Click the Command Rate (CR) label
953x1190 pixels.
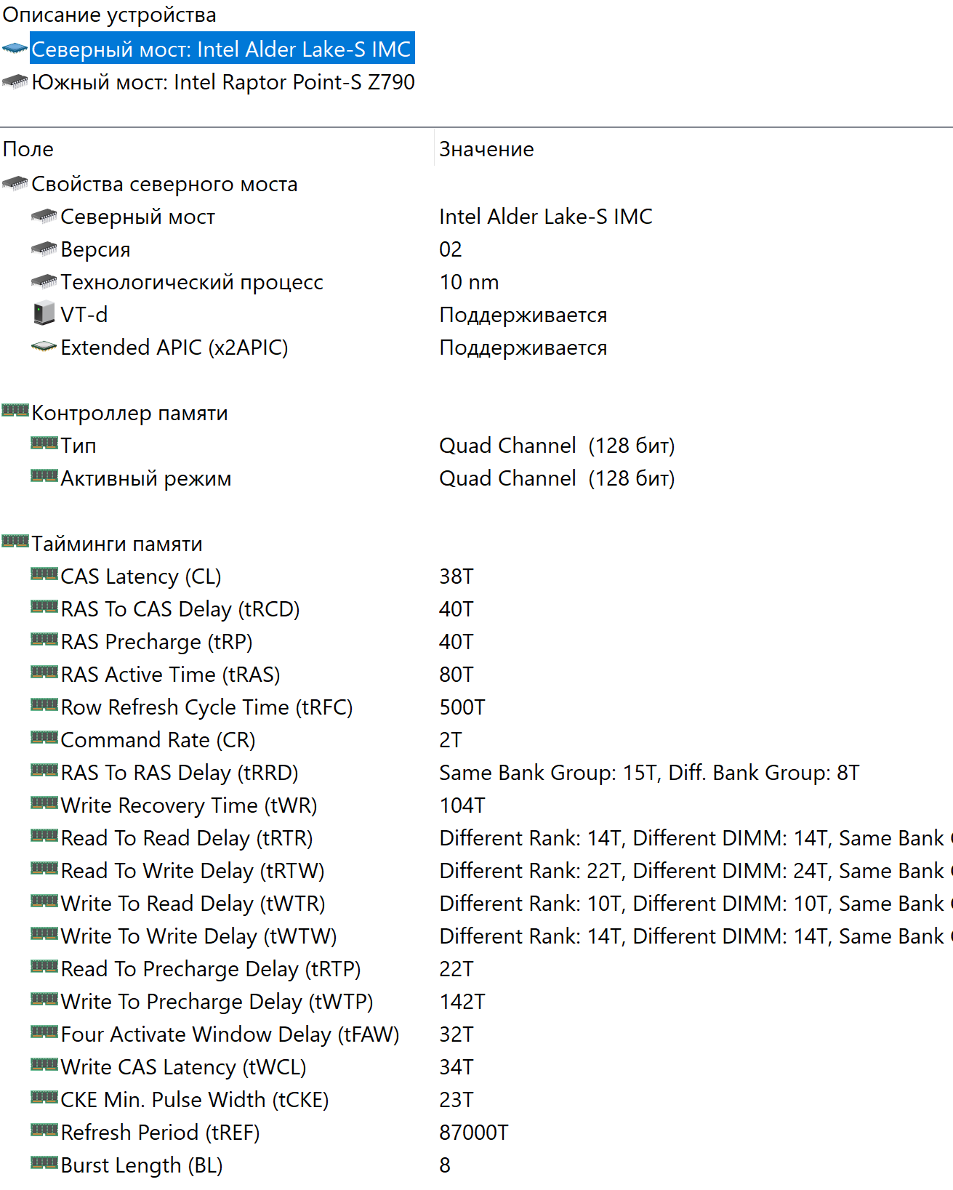point(158,740)
